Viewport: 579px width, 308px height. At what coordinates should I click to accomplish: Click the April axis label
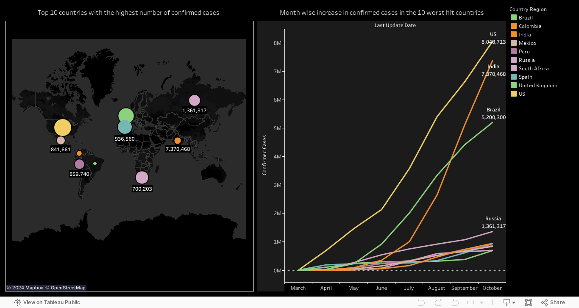[326, 288]
